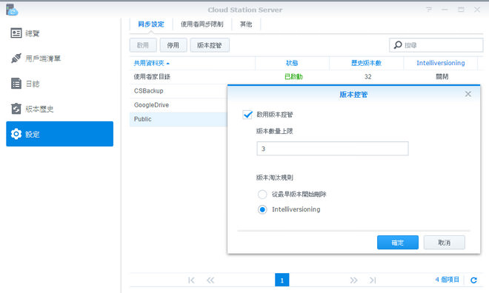
Task: Click the 已啟動 status cell
Action: coord(293,77)
